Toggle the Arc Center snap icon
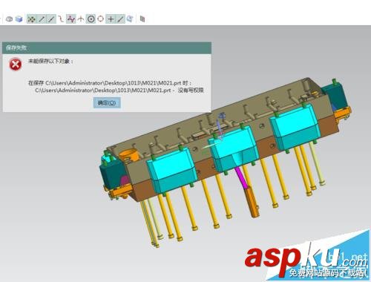Viewport: 371px width, 282px height. 91,19
